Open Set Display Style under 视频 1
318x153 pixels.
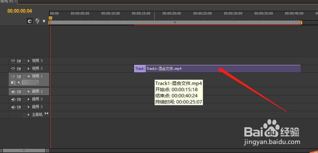(x=13, y=82)
